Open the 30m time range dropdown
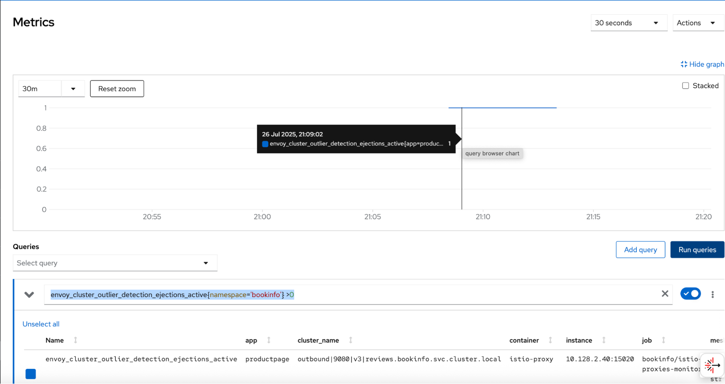 (73, 89)
